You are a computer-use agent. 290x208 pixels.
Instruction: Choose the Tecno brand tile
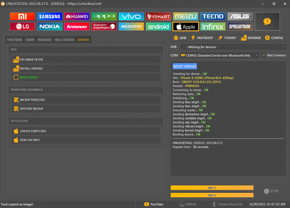pos(213,16)
